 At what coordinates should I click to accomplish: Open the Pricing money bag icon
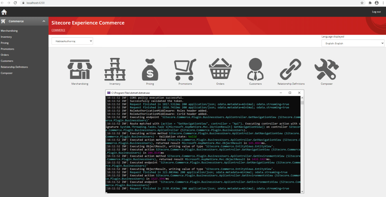coord(150,70)
